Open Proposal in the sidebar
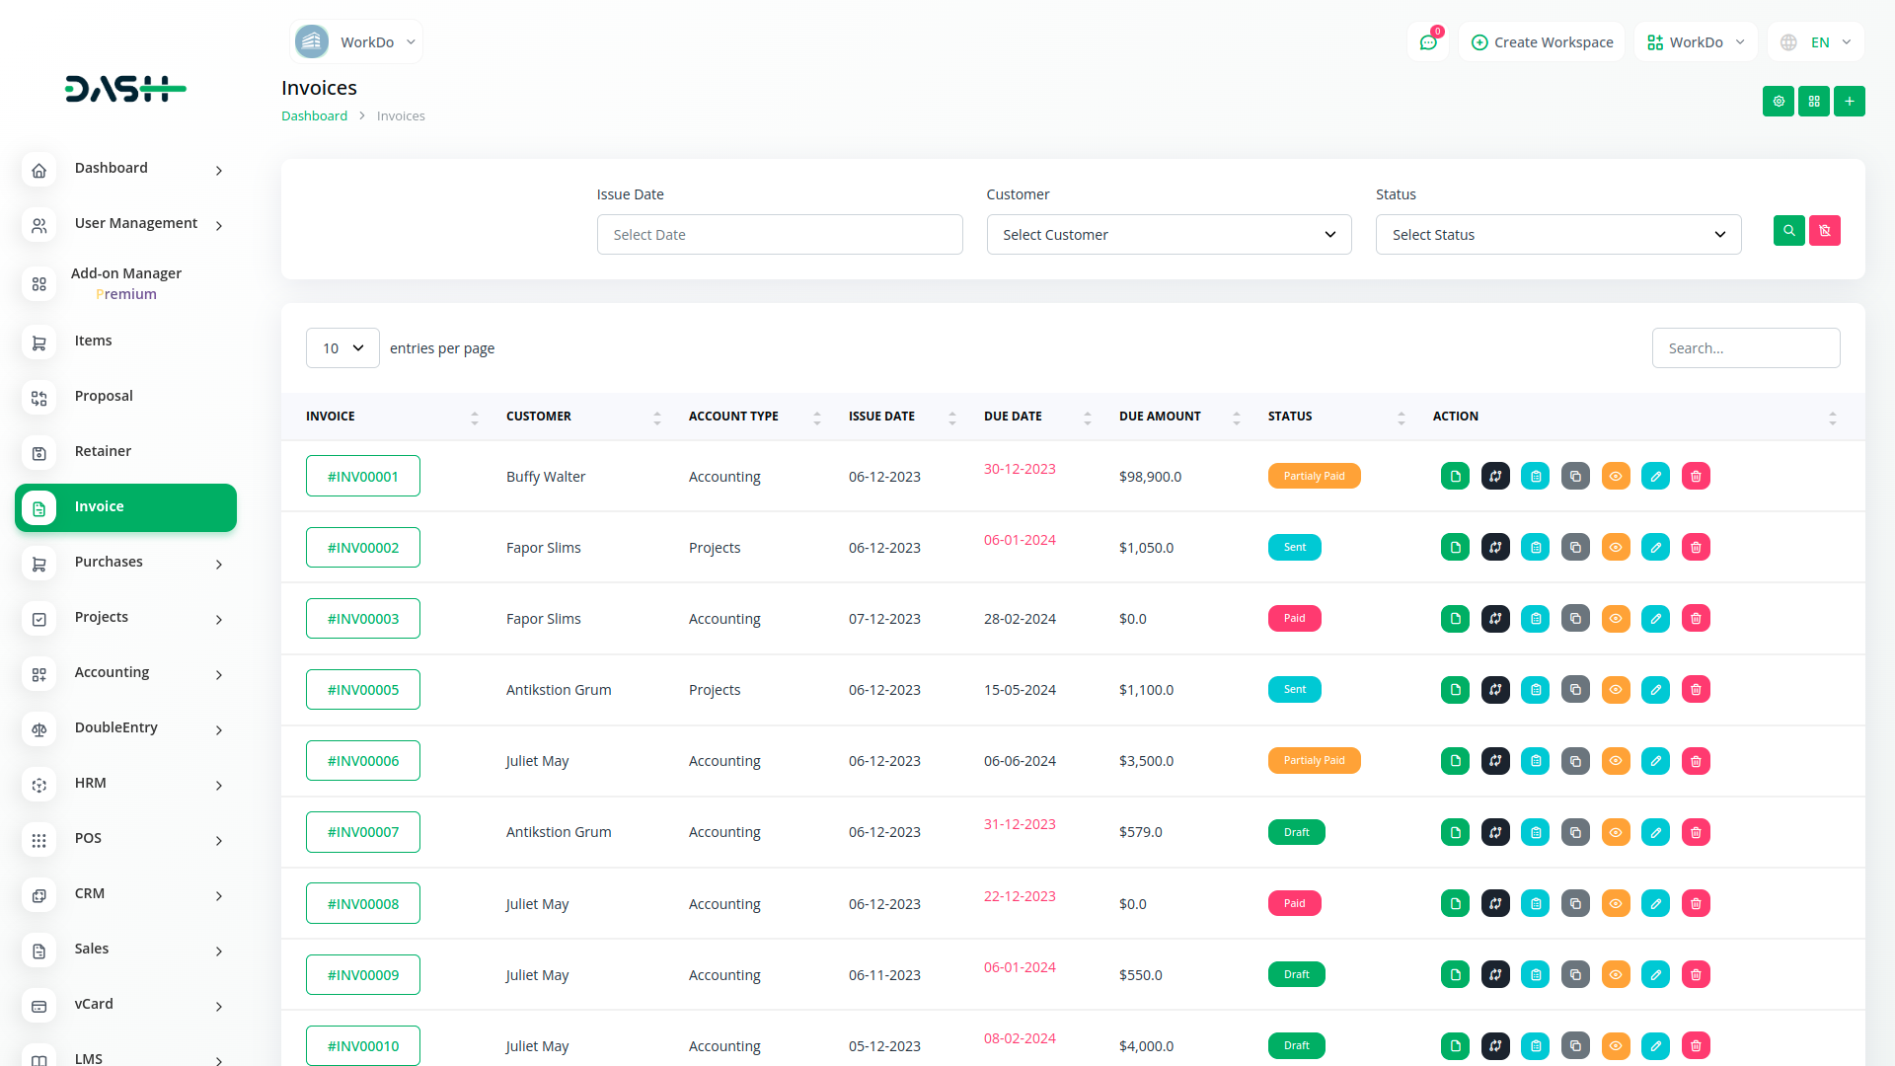The width and height of the screenshot is (1895, 1066). pos(104,396)
